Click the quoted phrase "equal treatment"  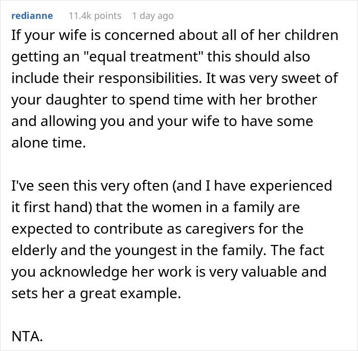point(143,56)
